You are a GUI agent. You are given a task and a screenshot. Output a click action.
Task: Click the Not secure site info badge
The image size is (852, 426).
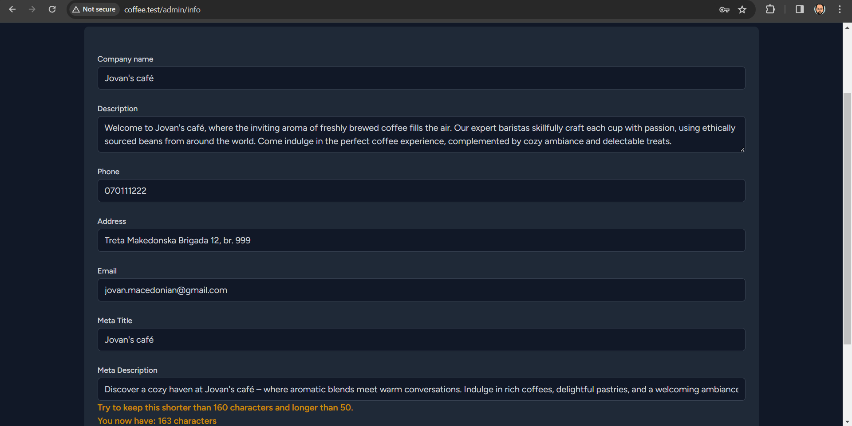(94, 9)
